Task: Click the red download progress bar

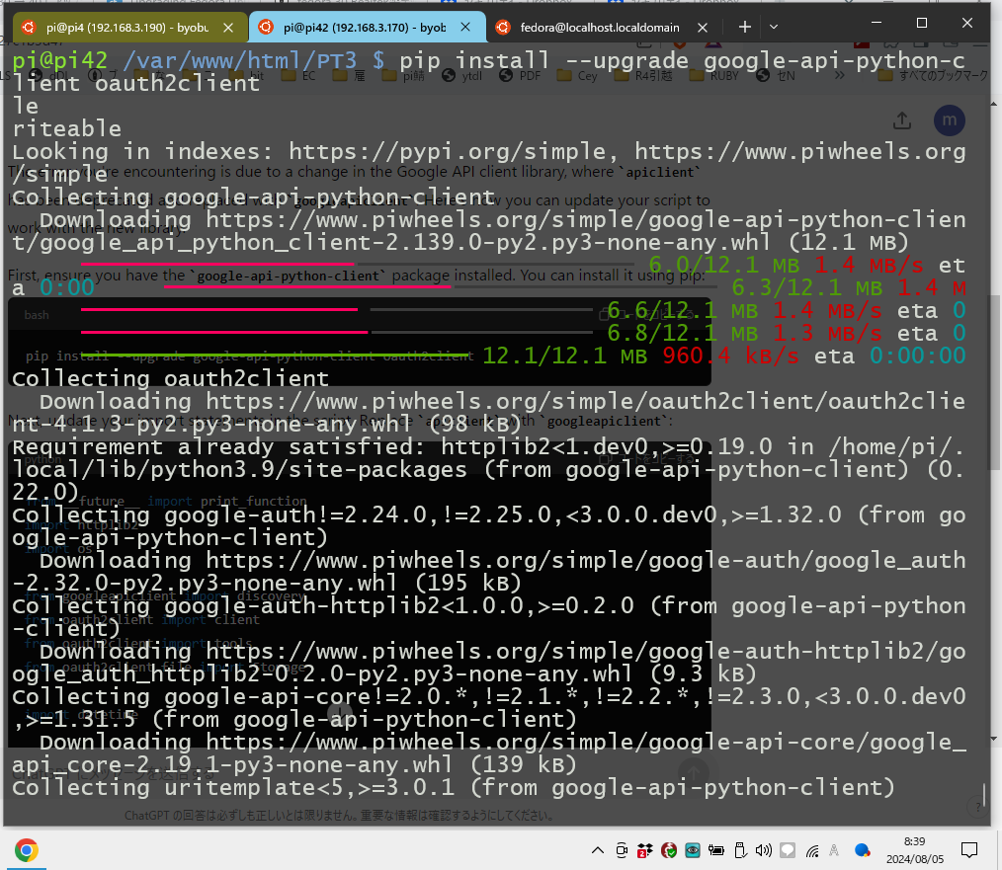Action: click(x=217, y=263)
